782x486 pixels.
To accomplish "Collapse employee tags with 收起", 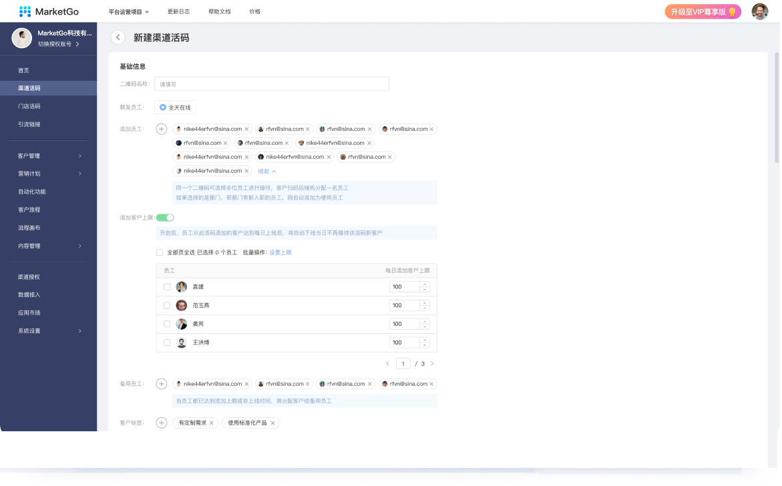I will click(x=267, y=171).
